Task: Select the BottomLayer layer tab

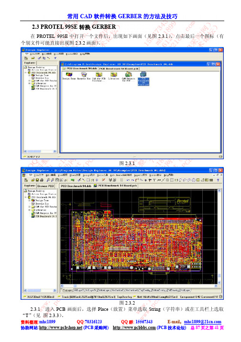Action: pyautogui.click(x=104, y=290)
